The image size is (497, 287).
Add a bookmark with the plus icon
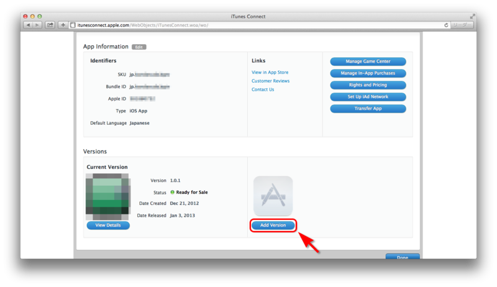pos(63,25)
